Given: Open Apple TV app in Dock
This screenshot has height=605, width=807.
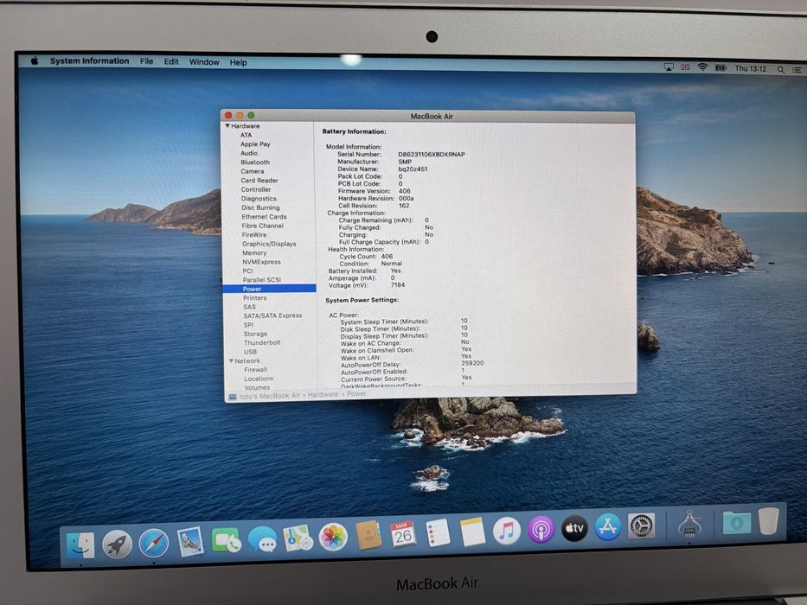Looking at the screenshot, I should tap(574, 528).
